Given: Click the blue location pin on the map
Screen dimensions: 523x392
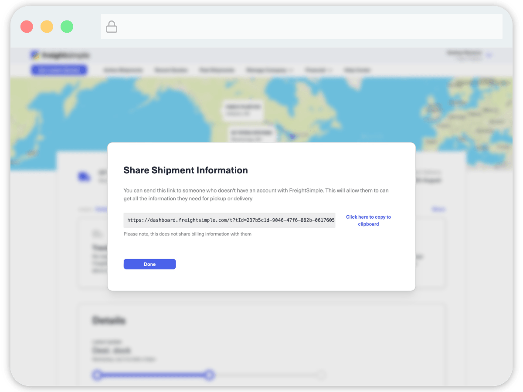Looking at the screenshot, I should click(293, 136).
